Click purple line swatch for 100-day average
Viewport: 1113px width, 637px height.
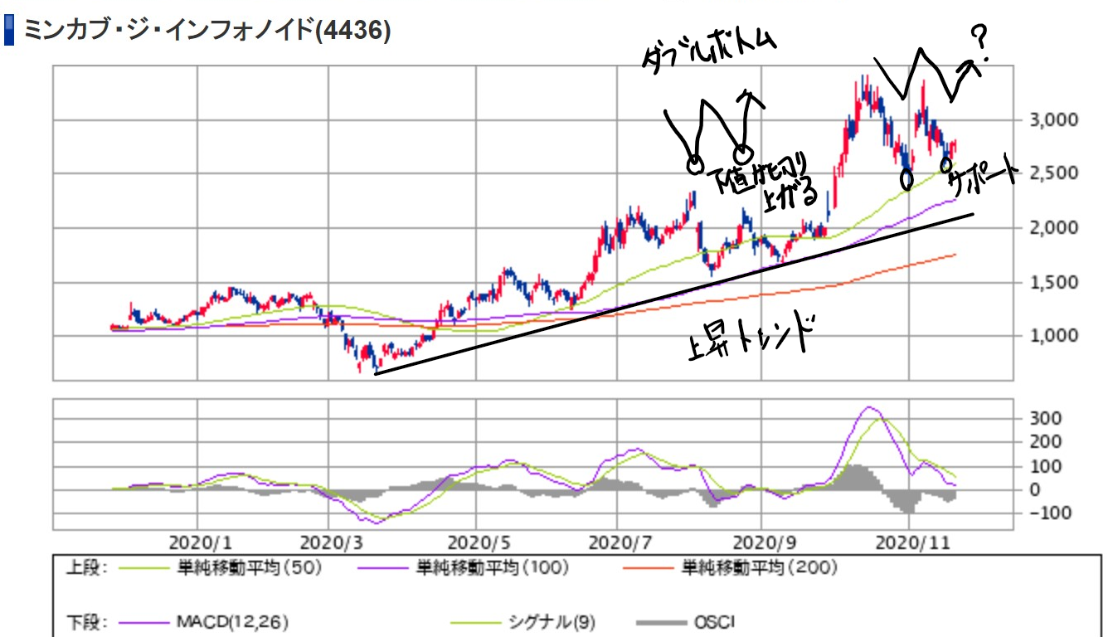point(384,569)
